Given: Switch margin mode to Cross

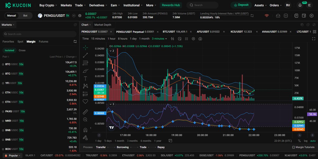Looking at the screenshot, I should point(22,50).
